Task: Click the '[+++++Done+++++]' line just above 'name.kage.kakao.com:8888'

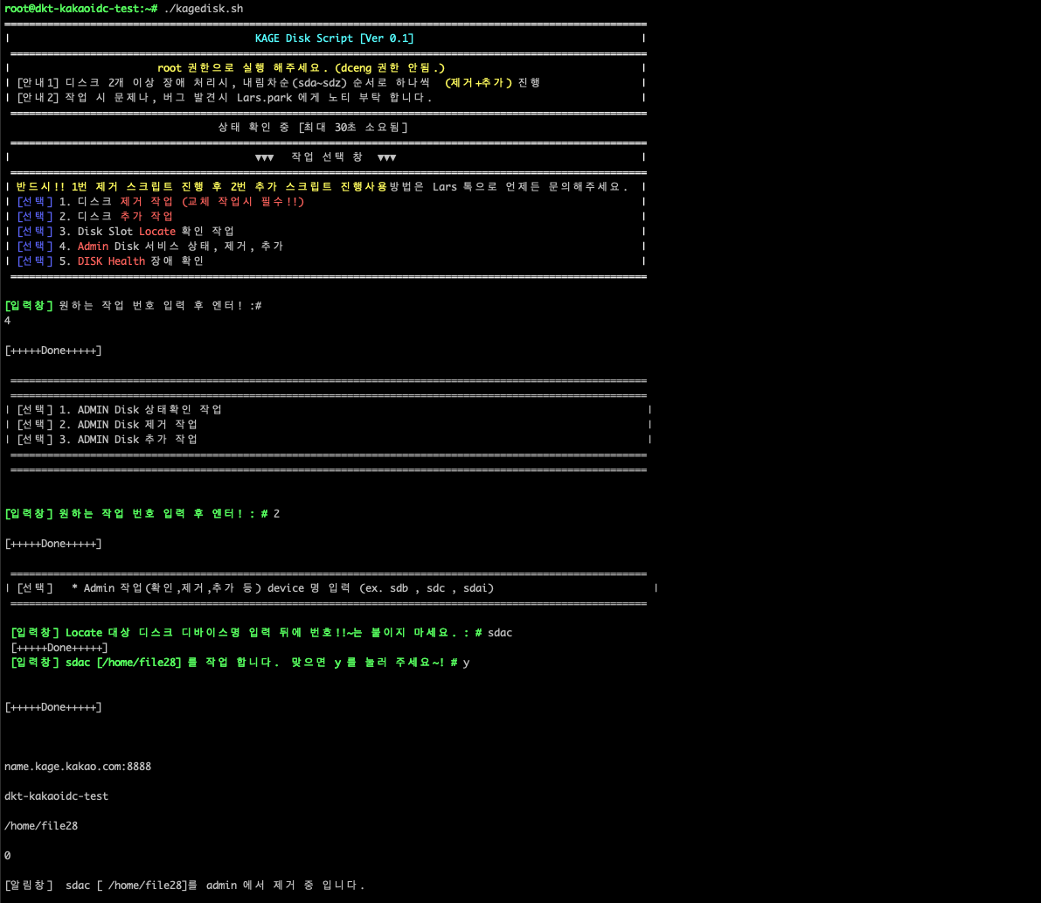Action: click(x=53, y=707)
